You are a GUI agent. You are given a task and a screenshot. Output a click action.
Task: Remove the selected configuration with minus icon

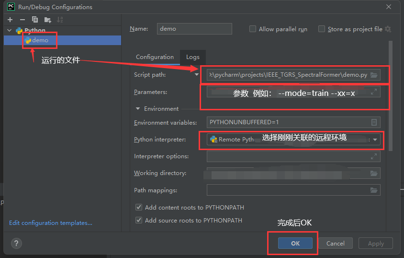point(22,20)
